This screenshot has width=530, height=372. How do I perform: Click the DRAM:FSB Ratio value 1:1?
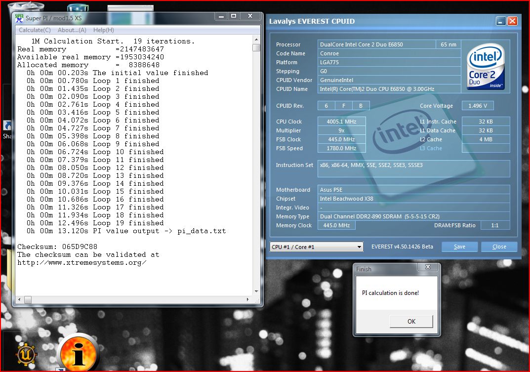point(495,225)
